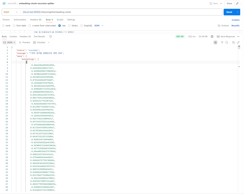Image resolution: width=244 pixels, height=194 pixels.
Task: Open network info globe icon
Action: (212, 37)
